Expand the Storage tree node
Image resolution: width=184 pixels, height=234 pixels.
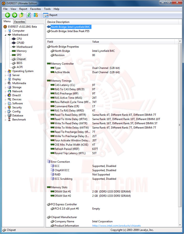(x=6, y=88)
